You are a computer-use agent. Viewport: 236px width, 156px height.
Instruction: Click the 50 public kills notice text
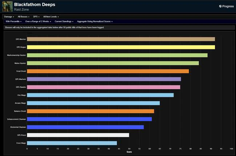tap(54, 28)
